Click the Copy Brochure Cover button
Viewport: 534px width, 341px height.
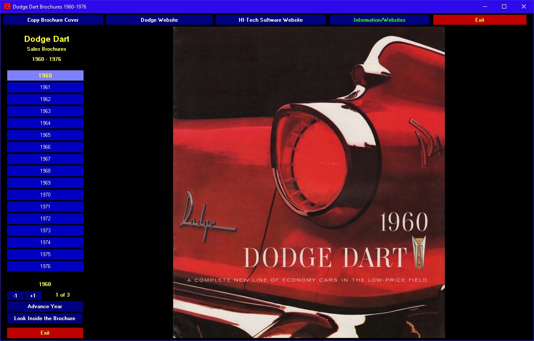coord(53,20)
